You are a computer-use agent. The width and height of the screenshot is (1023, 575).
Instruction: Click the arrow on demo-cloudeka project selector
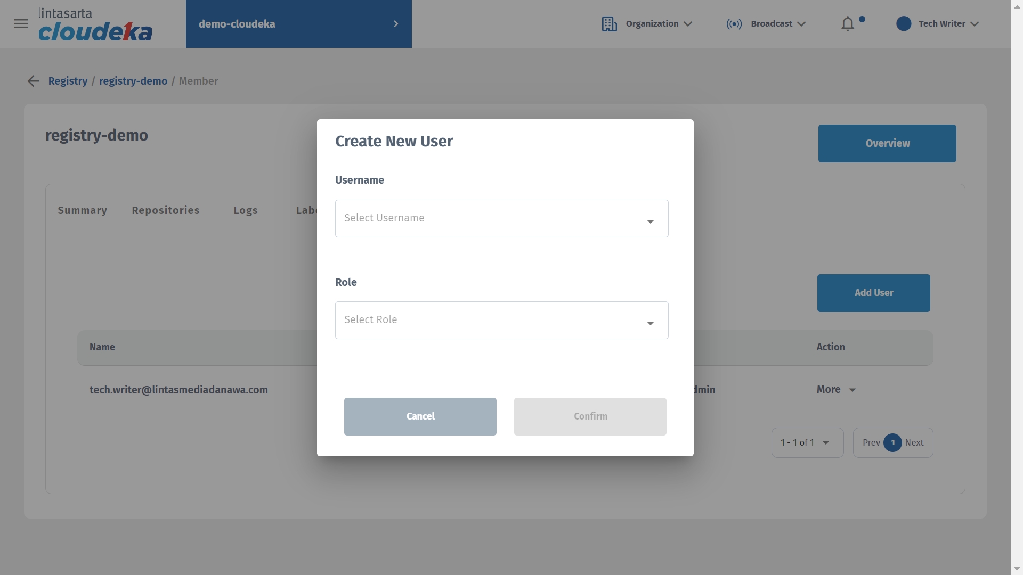click(395, 24)
